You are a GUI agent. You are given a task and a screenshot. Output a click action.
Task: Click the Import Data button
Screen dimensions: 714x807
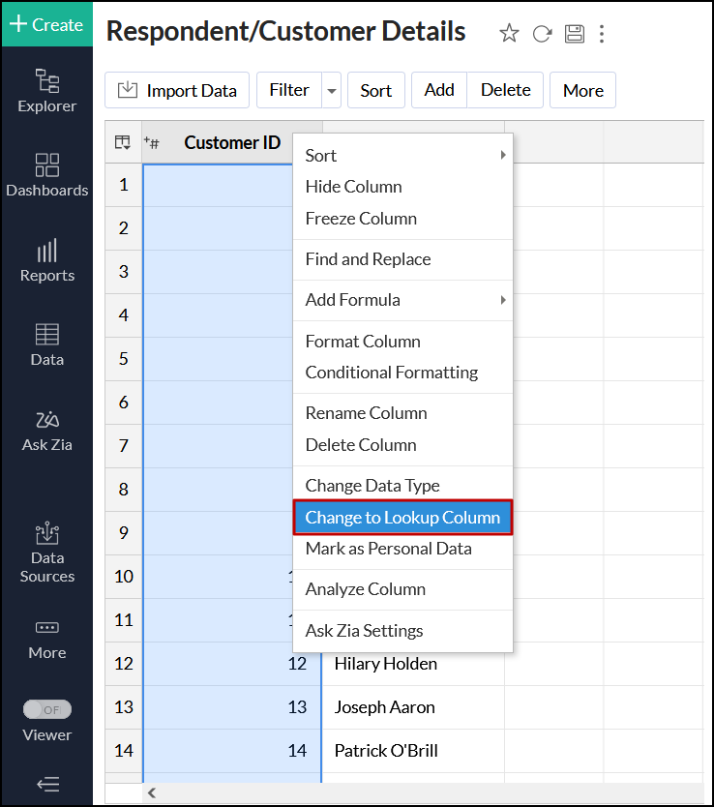[177, 90]
